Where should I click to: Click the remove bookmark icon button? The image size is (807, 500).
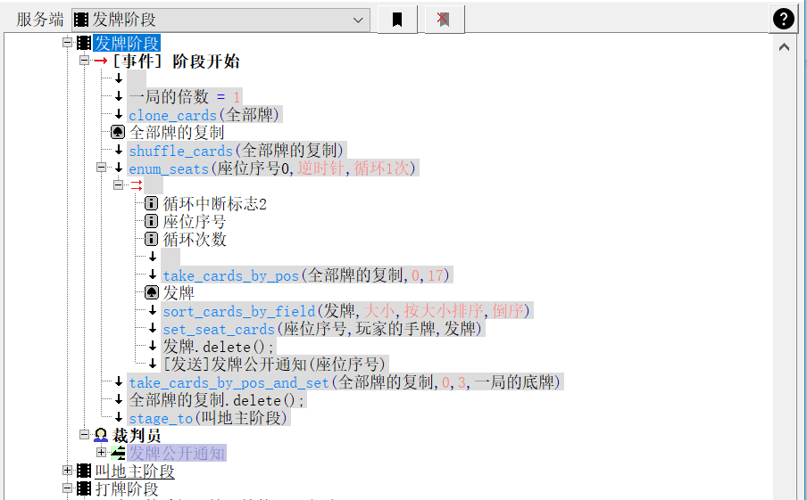[444, 20]
